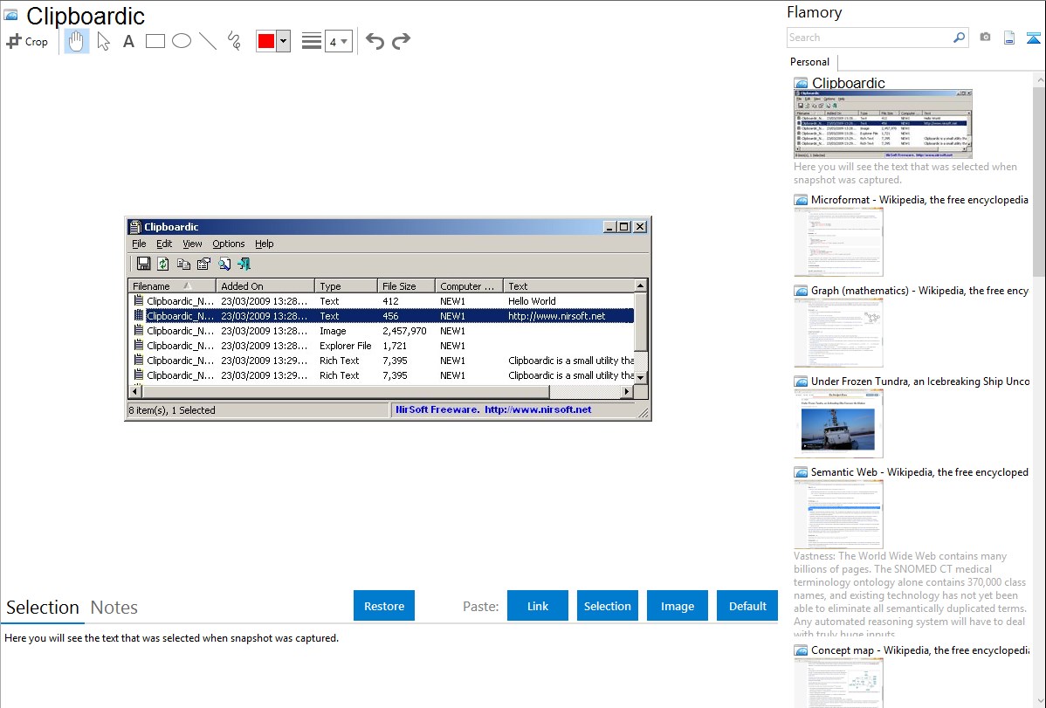Open the Personal tab

tap(809, 62)
